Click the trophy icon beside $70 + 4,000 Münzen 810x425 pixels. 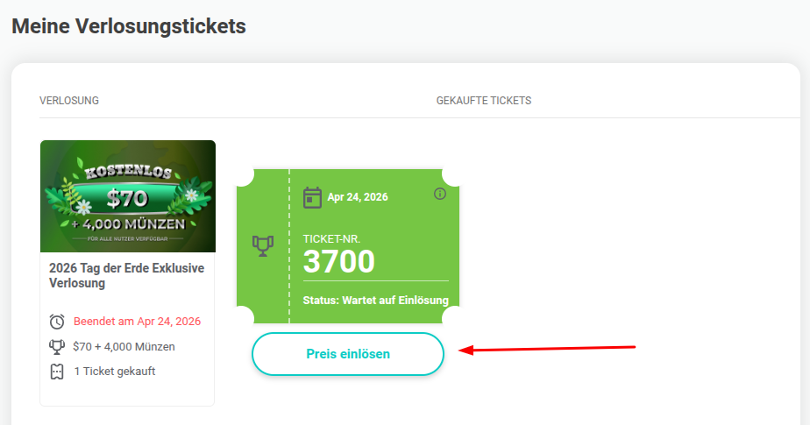(x=57, y=346)
